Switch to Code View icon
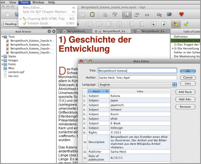Viewport: 201px width, 164px height. click(x=147, y=15)
